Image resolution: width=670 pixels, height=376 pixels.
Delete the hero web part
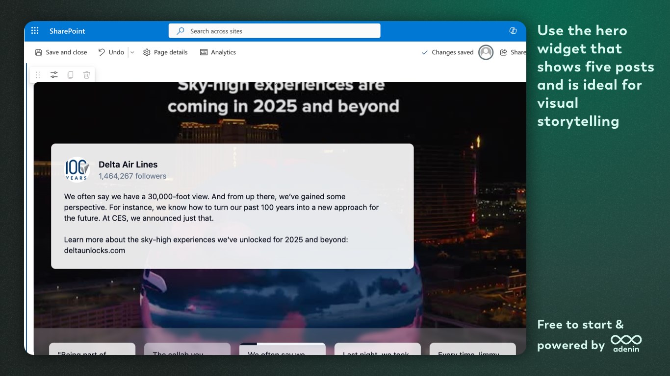(x=86, y=75)
